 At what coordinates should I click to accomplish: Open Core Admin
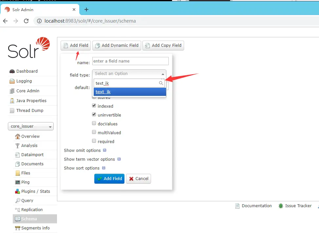pos(28,91)
